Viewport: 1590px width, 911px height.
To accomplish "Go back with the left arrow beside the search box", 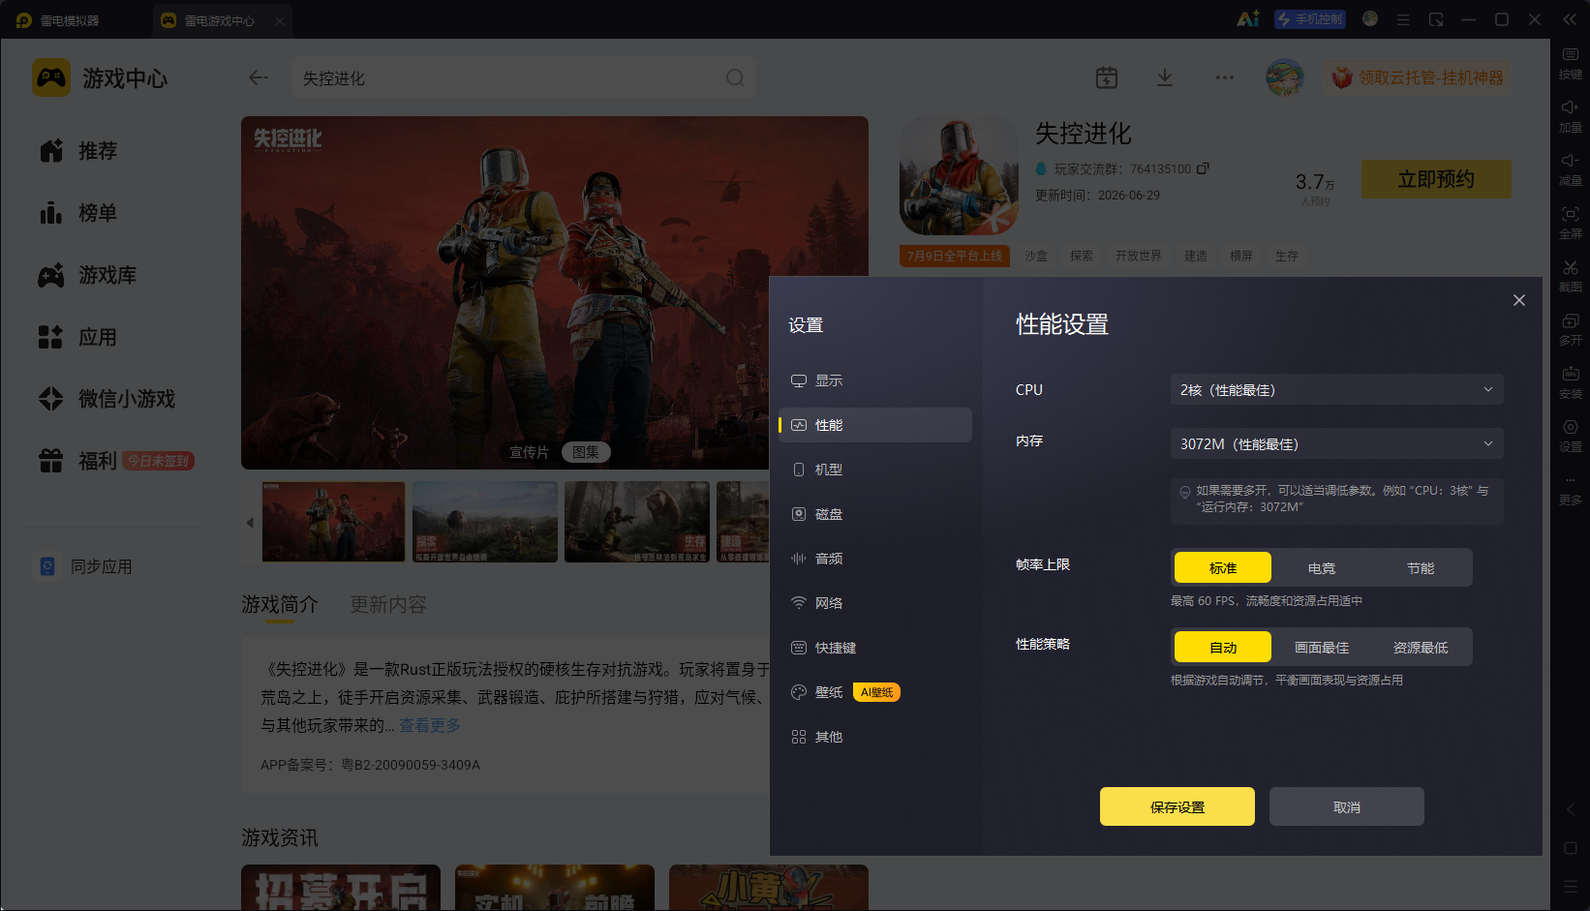I will click(258, 77).
